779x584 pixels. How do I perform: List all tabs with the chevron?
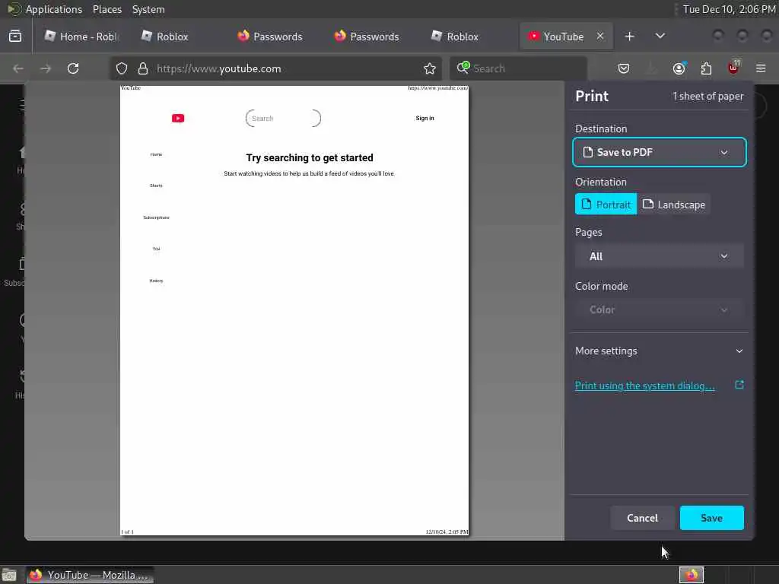(660, 36)
